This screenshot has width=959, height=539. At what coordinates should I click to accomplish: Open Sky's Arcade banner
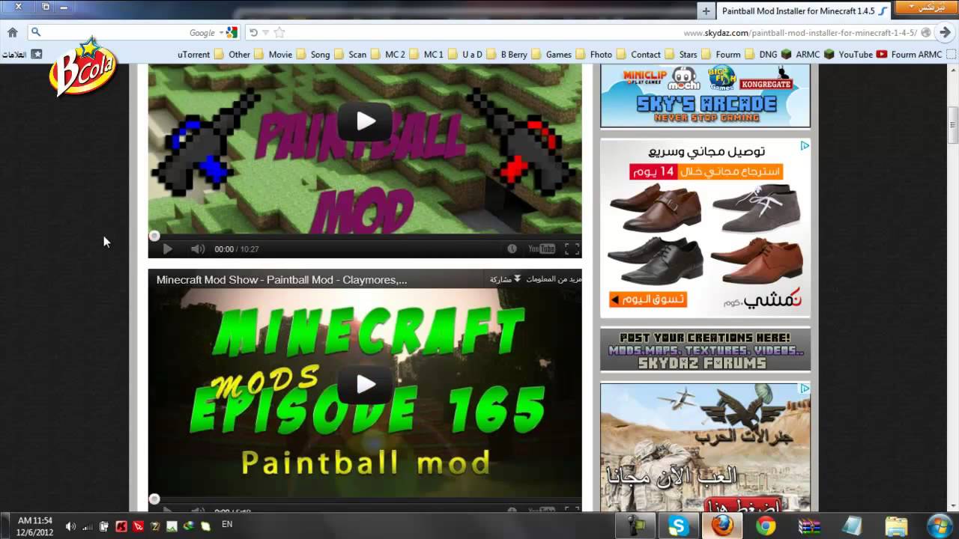(x=705, y=95)
